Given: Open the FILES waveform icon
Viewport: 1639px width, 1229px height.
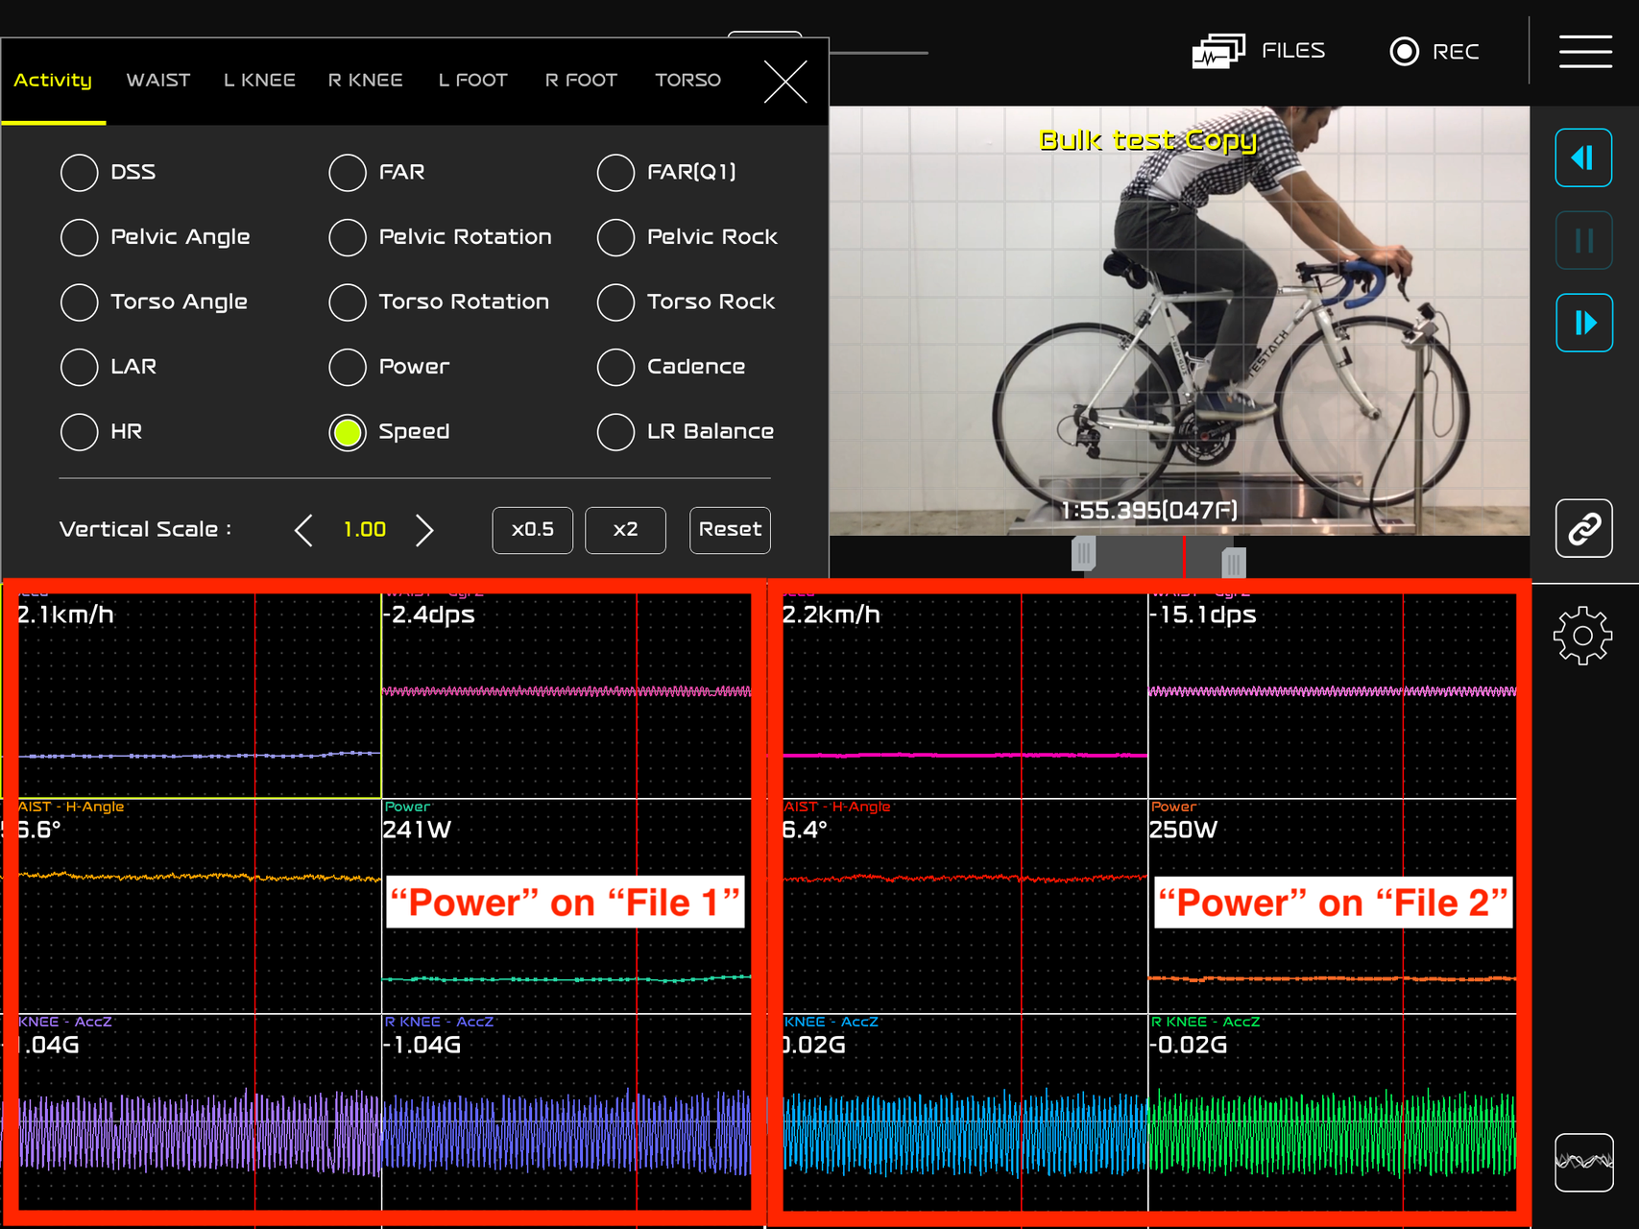Looking at the screenshot, I should pos(1218,51).
